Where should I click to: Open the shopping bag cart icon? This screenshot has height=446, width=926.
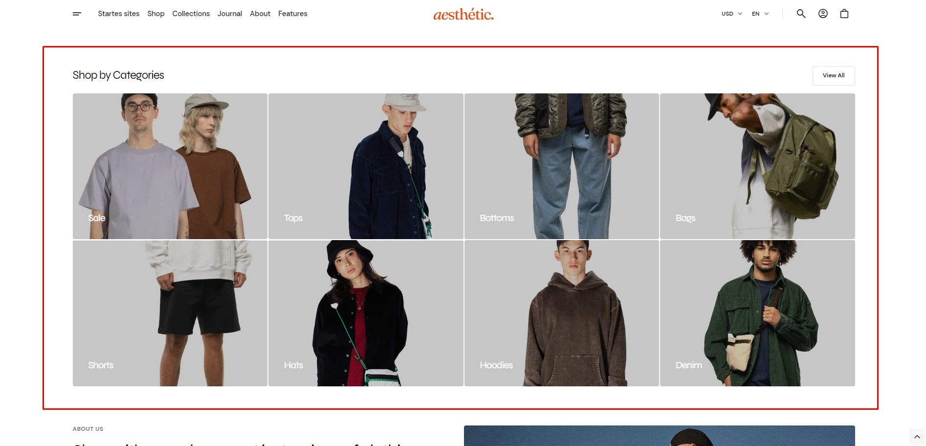coord(844,14)
